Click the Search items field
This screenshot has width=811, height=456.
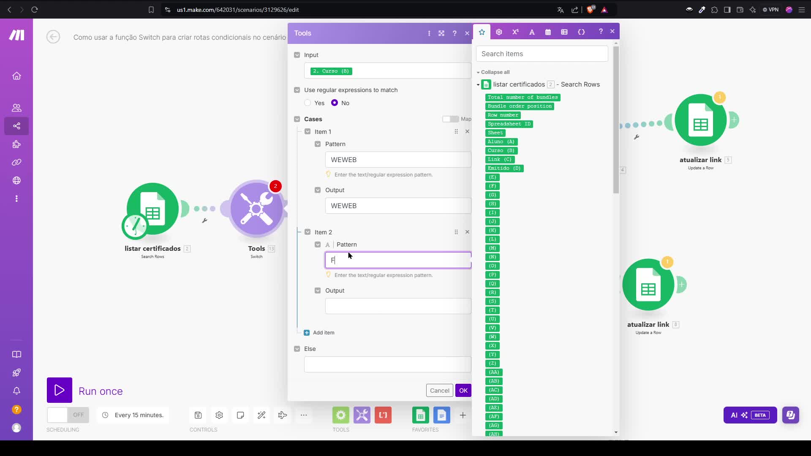(x=542, y=54)
